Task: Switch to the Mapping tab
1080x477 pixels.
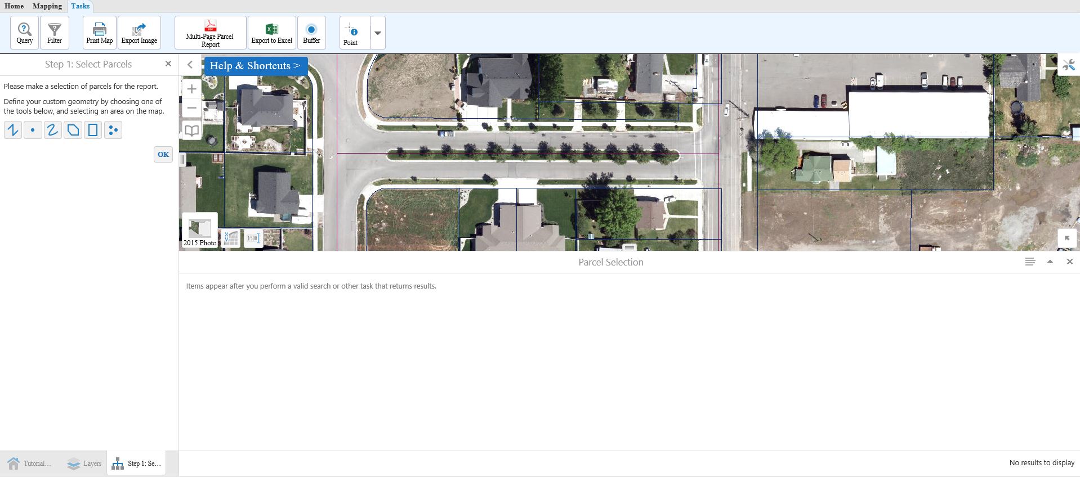Action: coord(47,6)
